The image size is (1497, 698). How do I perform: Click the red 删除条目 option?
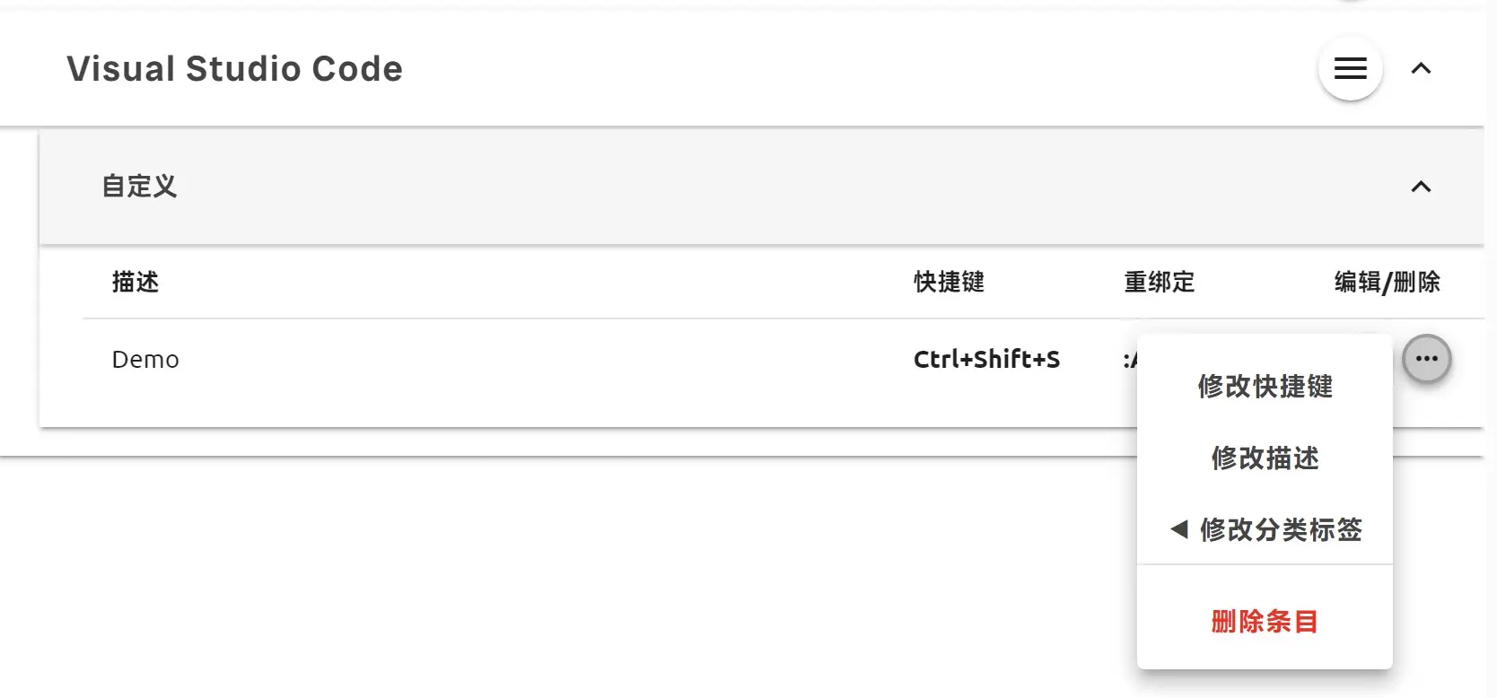click(1265, 621)
